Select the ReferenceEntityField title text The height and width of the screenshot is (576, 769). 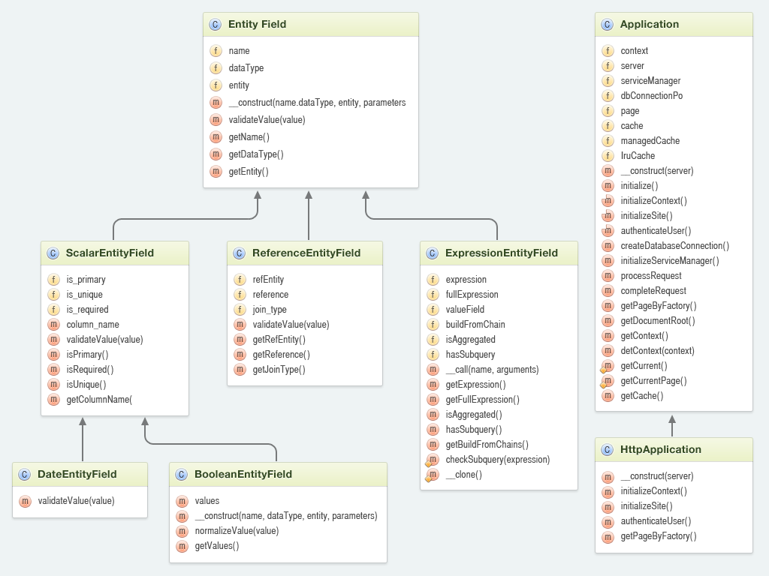(x=306, y=253)
